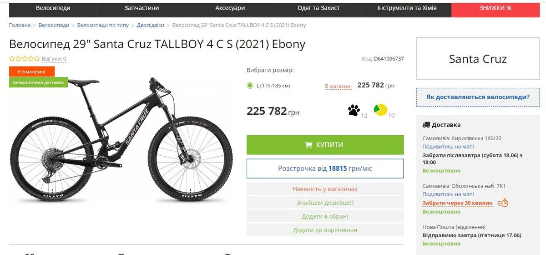This screenshot has width=546, height=255.
Task: Click the black paw print icon
Action: click(354, 110)
